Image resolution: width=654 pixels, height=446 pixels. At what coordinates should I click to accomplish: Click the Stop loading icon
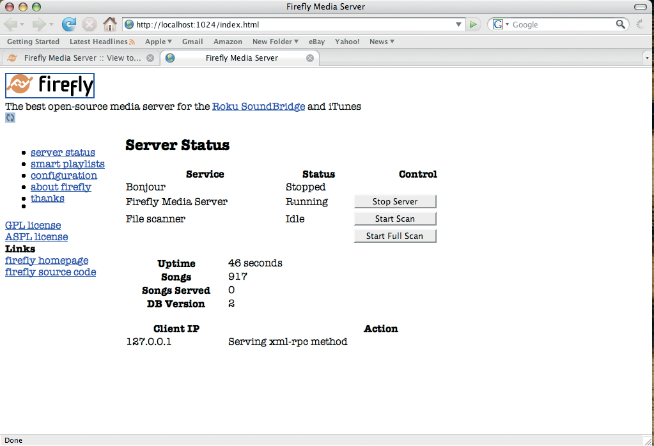[x=89, y=24]
